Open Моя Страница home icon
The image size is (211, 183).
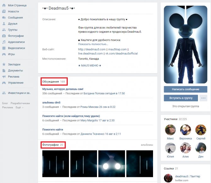coord(4,5)
